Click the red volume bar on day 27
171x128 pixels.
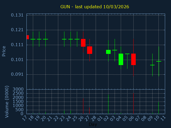89,110
